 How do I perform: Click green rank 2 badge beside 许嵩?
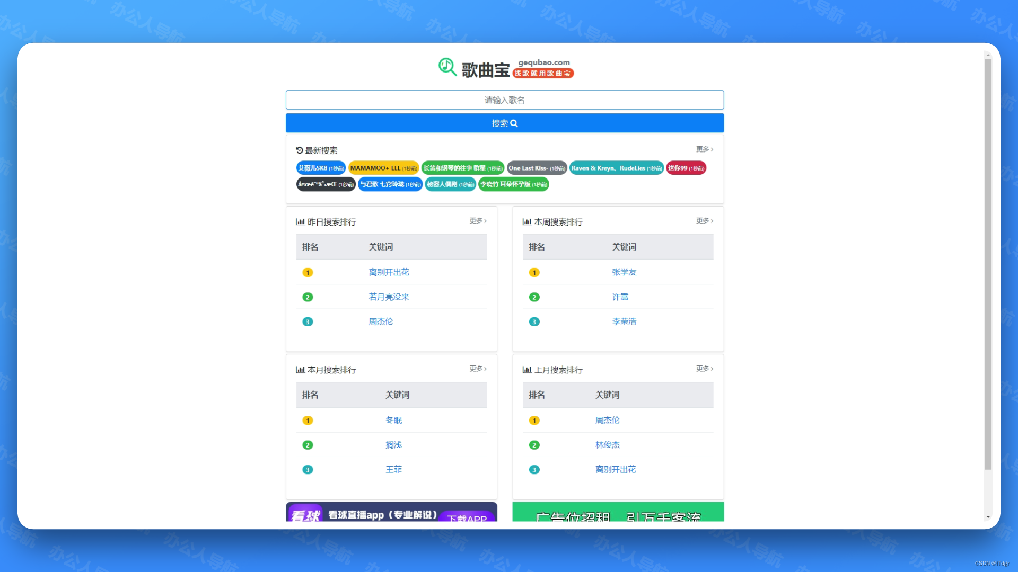(534, 297)
